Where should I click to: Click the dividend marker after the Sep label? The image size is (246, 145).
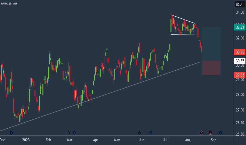click(x=220, y=133)
